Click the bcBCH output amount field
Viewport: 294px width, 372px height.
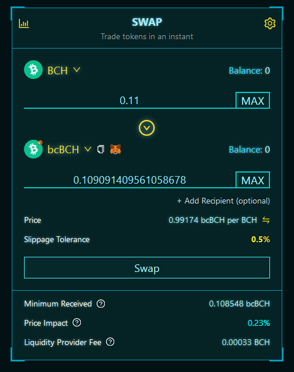[x=129, y=180]
